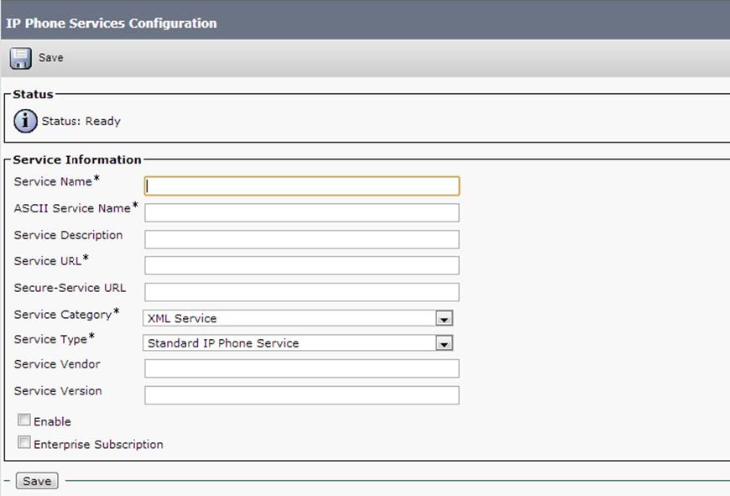The width and height of the screenshot is (730, 496).
Task: Click the IP Phone Services Configuration title
Action: coord(112,23)
